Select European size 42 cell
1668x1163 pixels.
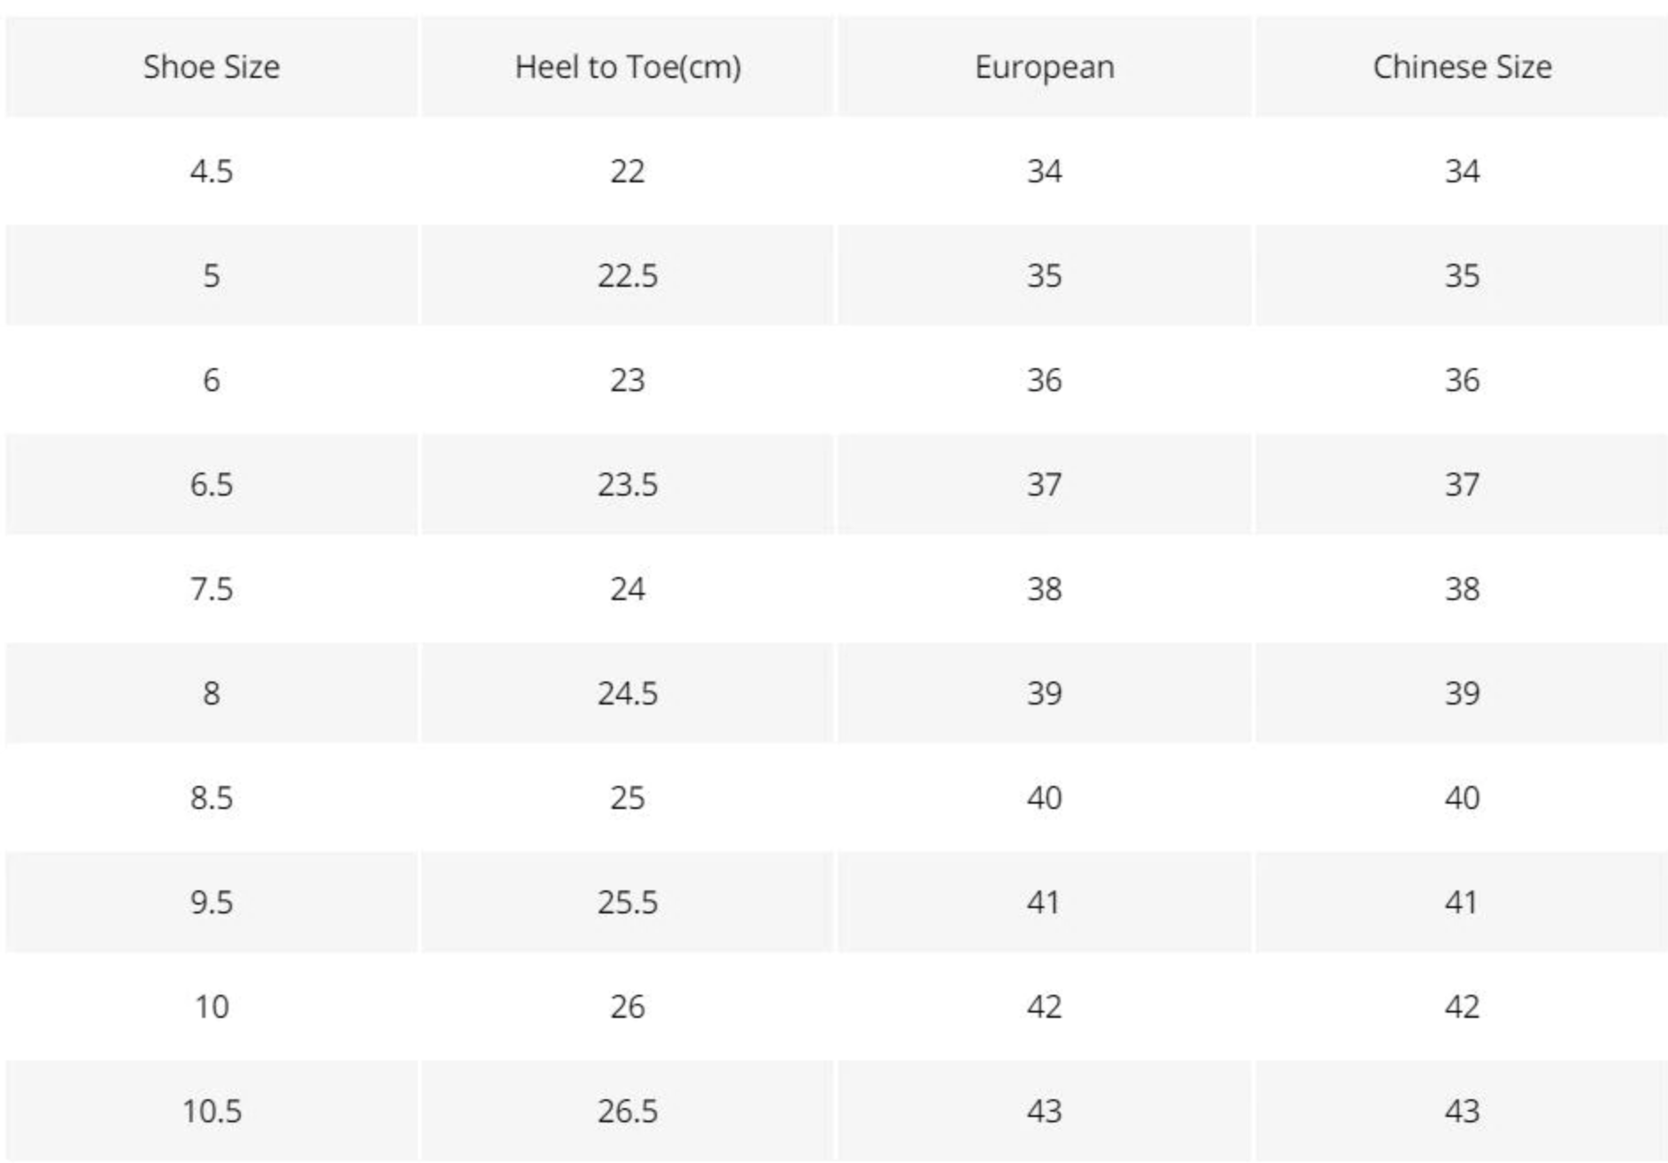pos(1045,1006)
